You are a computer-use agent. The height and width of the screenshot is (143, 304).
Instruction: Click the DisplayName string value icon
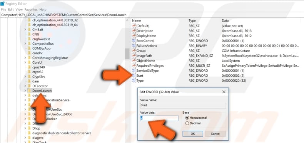[134, 36]
